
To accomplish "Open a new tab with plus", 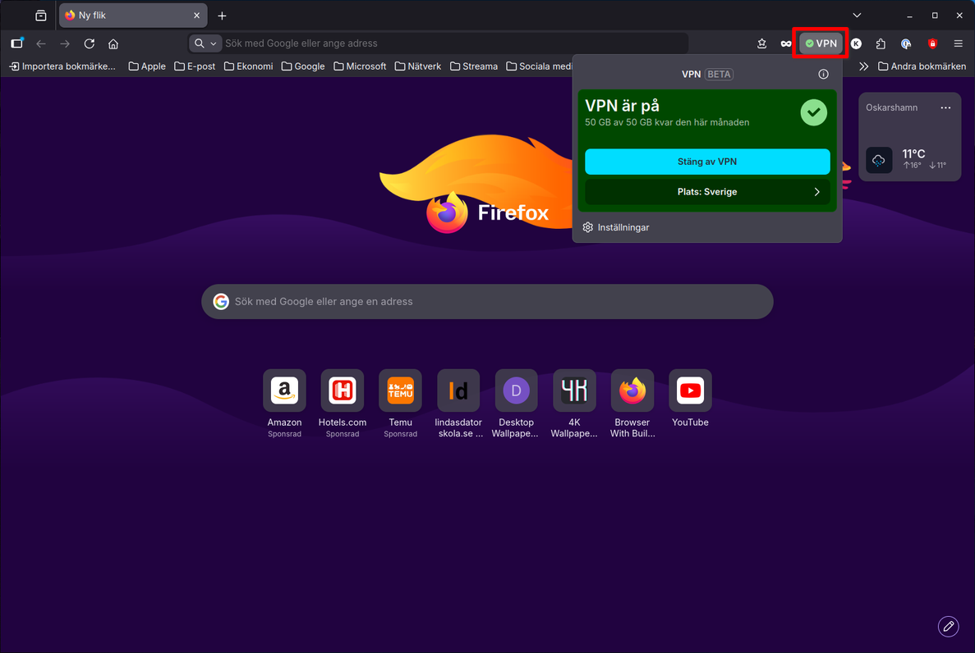I will [x=222, y=16].
